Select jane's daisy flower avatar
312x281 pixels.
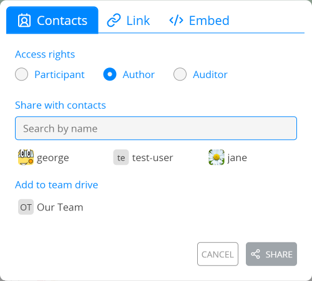pos(217,157)
